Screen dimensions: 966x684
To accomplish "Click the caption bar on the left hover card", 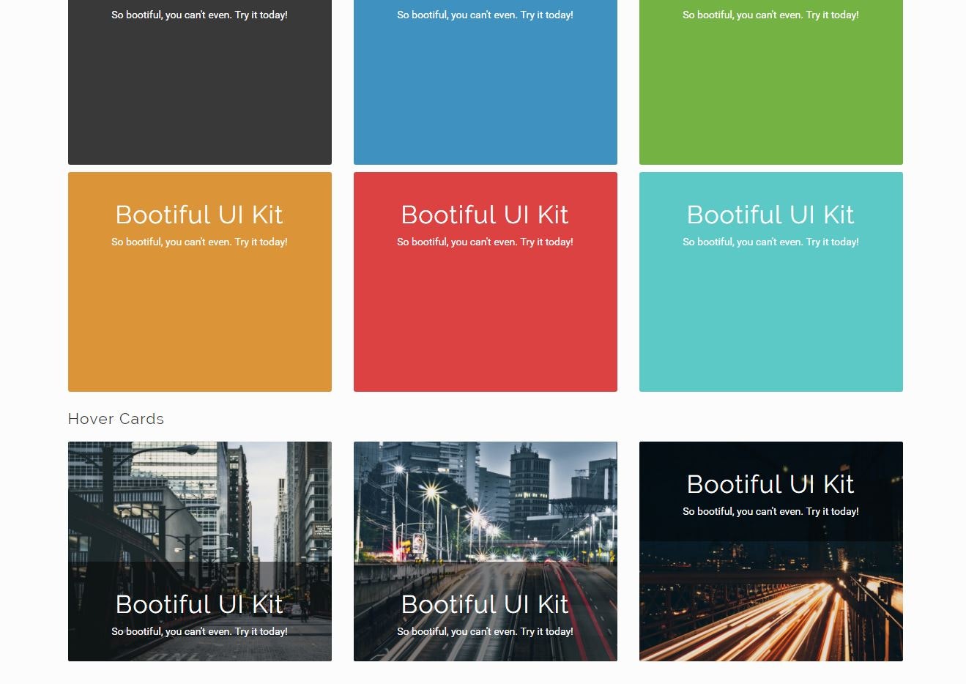I will pos(199,615).
